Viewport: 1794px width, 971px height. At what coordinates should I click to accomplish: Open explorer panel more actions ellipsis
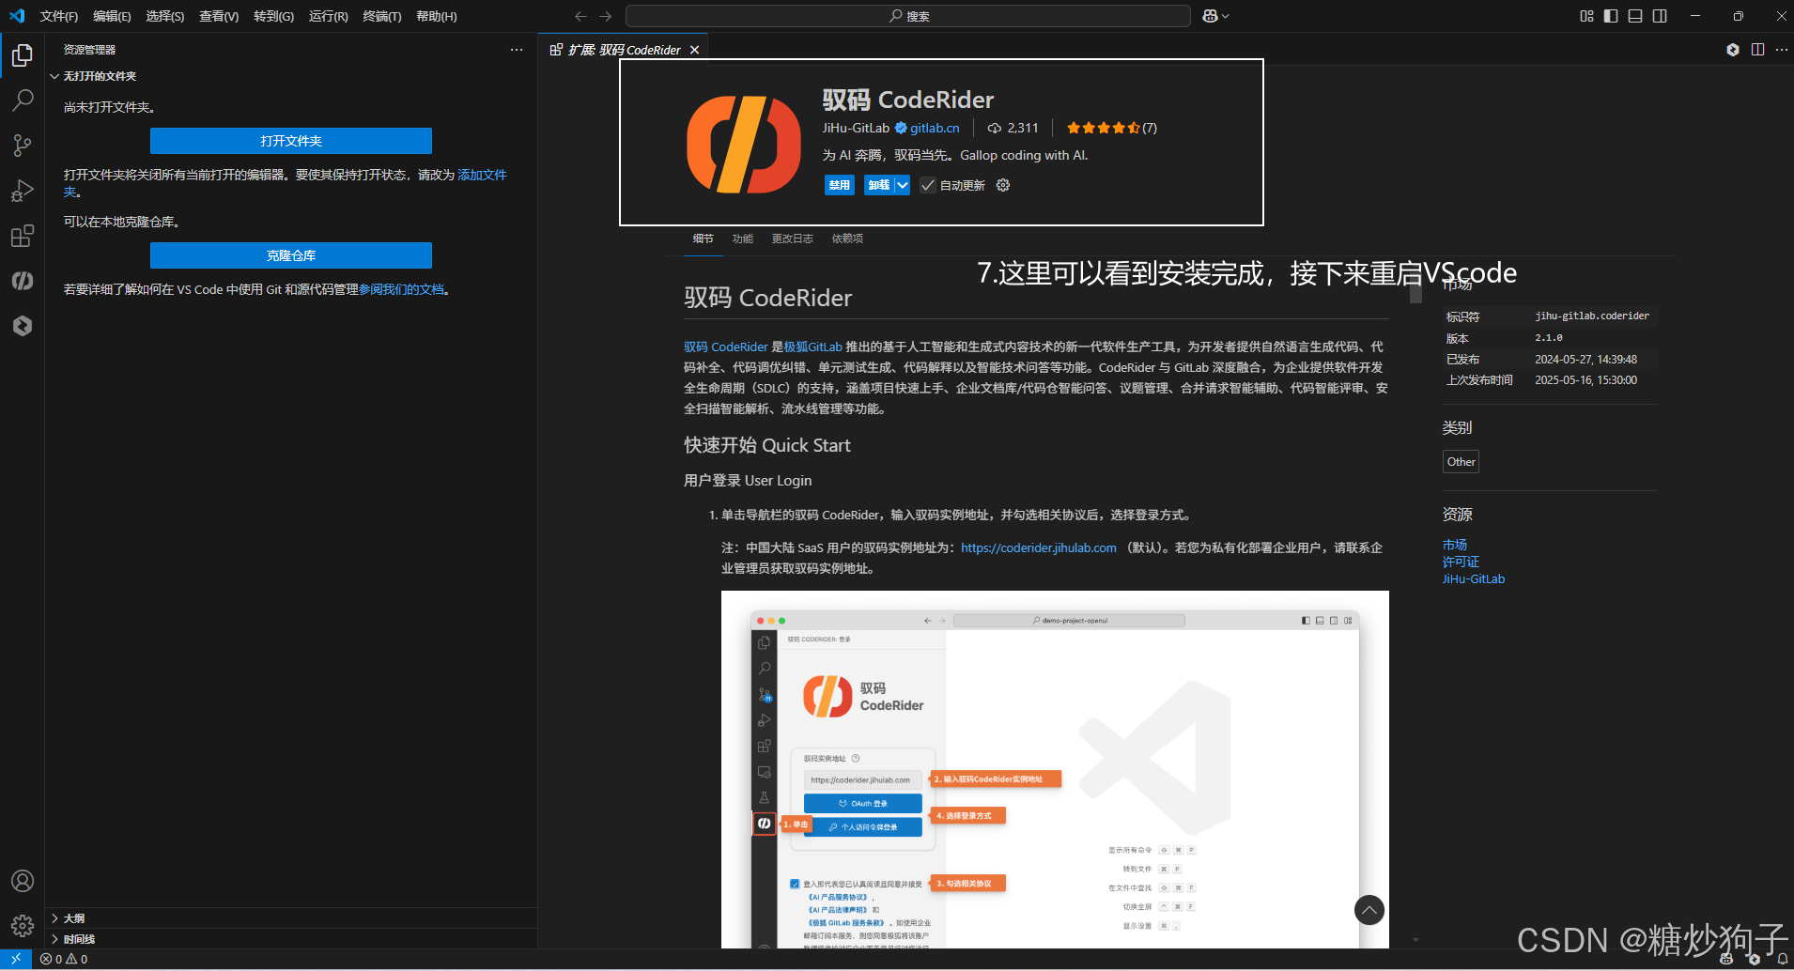pyautogui.click(x=517, y=50)
